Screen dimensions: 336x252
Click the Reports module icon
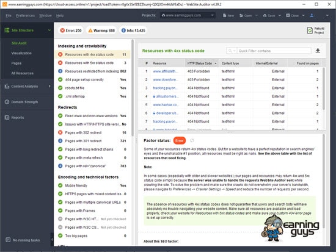click(x=7, y=118)
